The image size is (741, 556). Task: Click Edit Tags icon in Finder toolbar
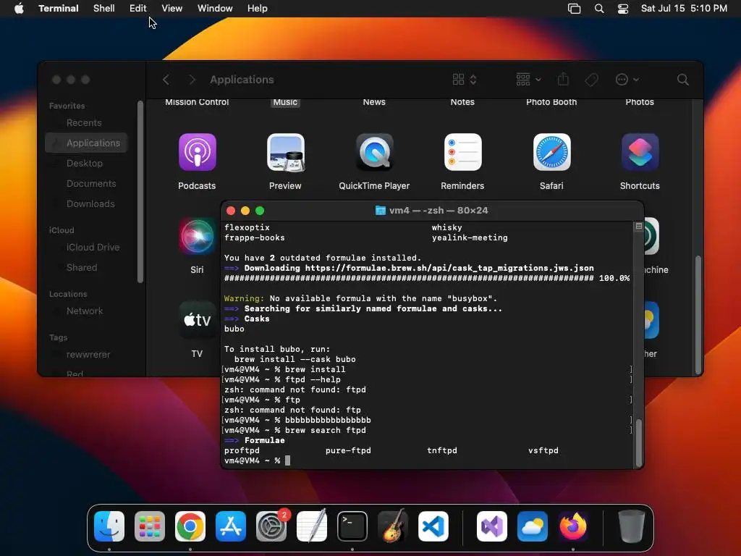click(592, 80)
